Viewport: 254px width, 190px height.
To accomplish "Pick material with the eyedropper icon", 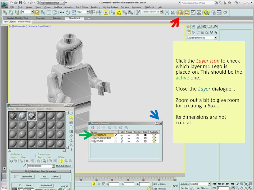I will 24,166.
